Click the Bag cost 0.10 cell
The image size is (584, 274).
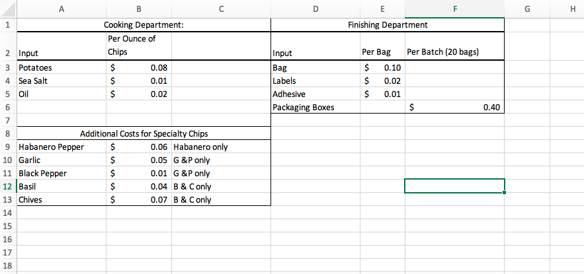[382, 67]
